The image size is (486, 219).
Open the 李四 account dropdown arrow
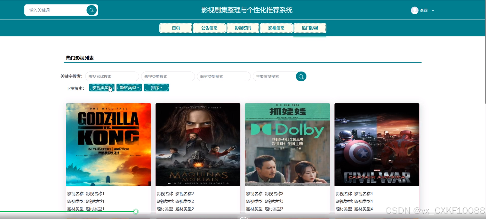(433, 11)
